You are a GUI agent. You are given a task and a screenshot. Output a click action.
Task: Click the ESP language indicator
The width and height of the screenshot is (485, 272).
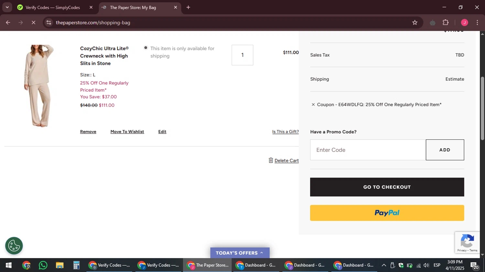click(x=437, y=265)
